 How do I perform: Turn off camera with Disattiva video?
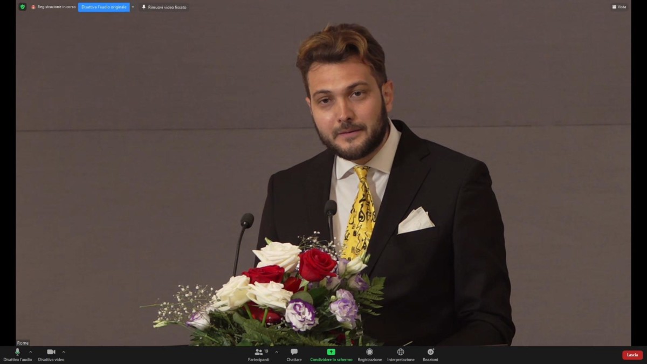(51, 352)
